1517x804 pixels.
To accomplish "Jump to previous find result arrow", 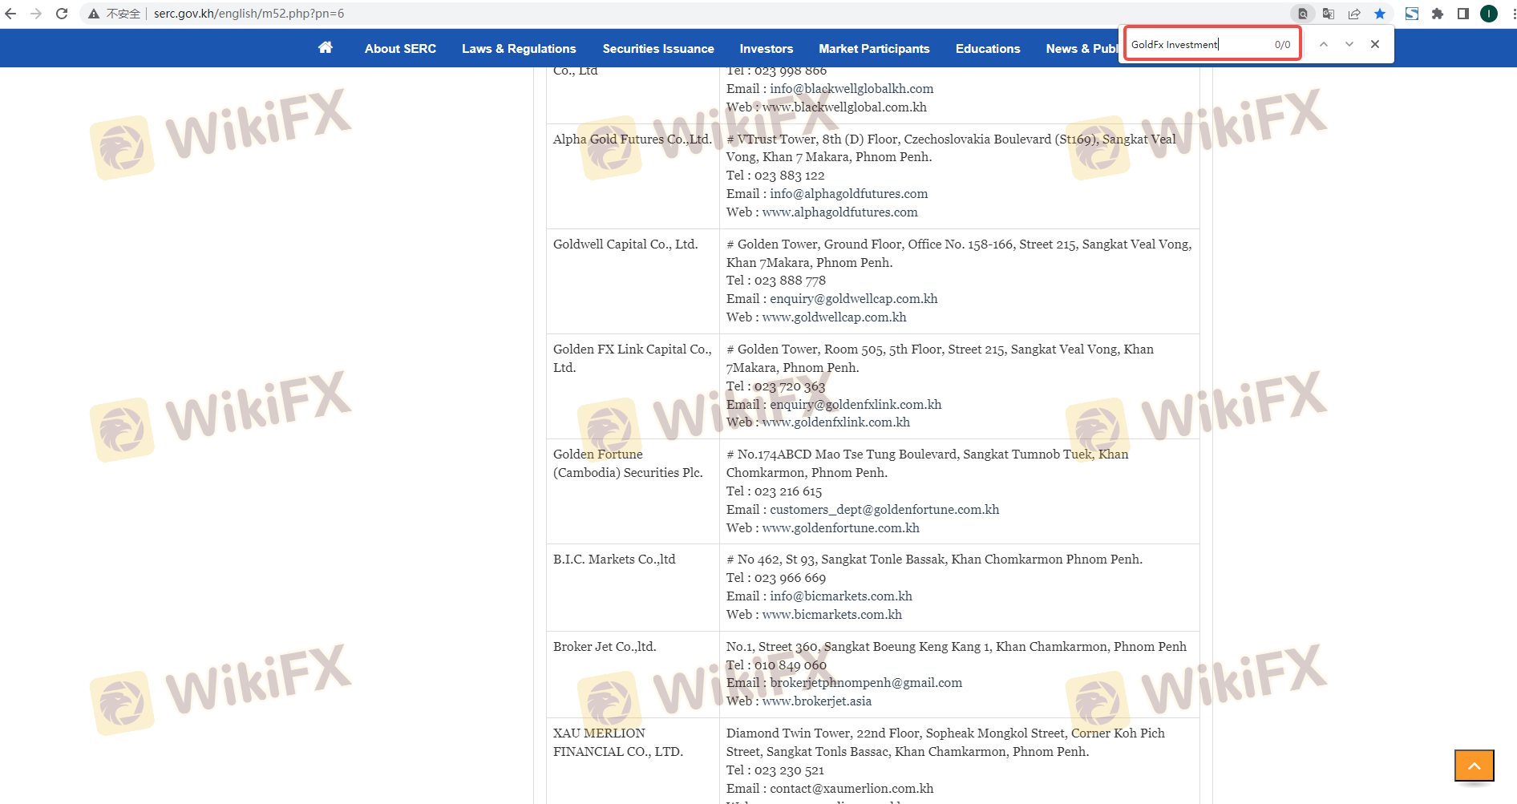I will 1324,44.
